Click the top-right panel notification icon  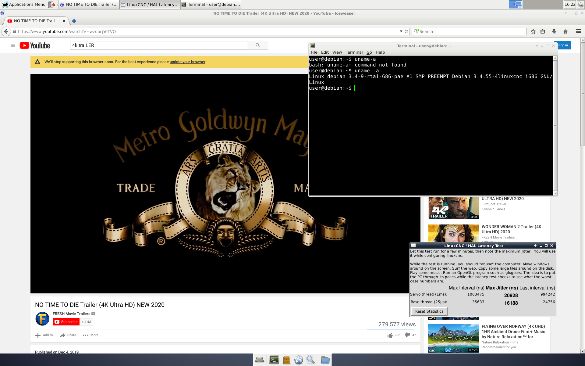(580, 4)
